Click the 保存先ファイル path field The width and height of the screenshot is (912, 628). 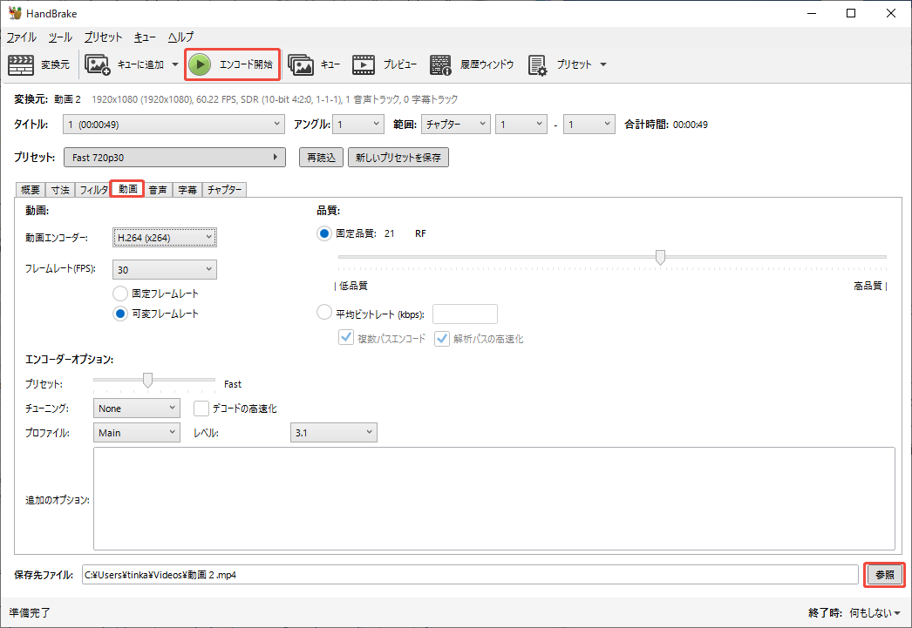click(470, 575)
